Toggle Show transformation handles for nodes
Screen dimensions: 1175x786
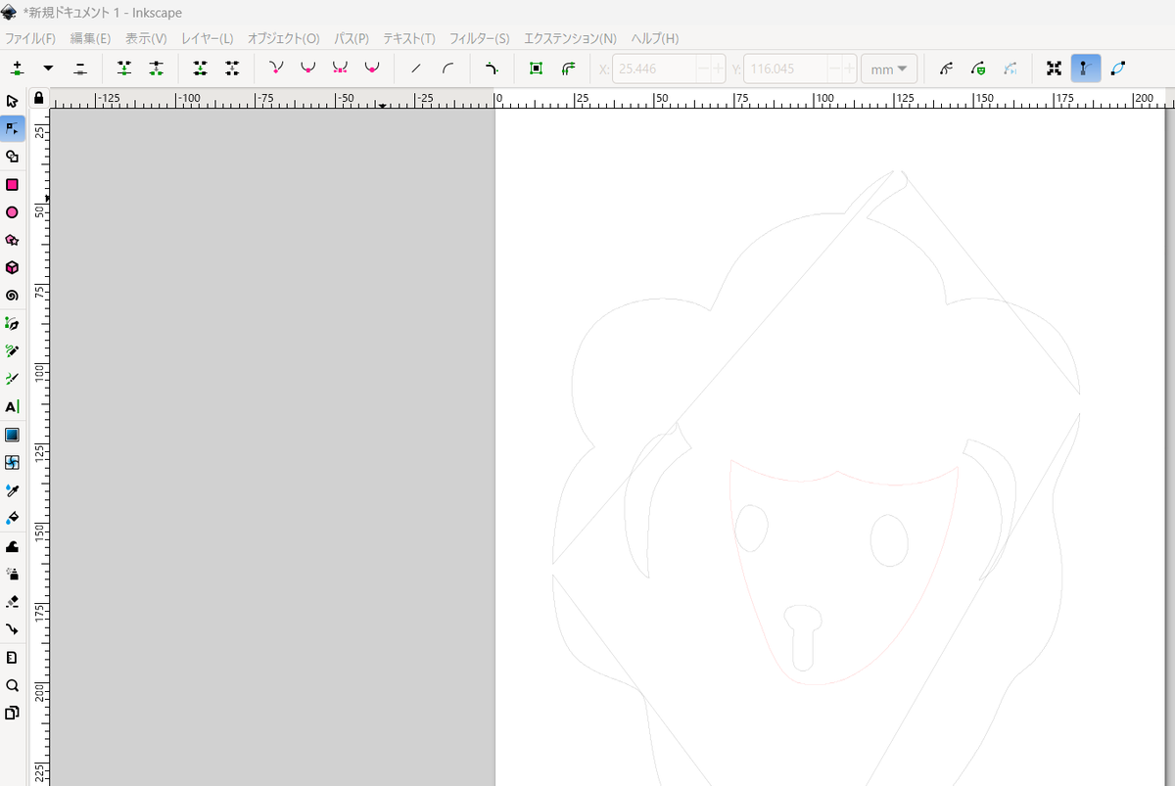[1054, 69]
